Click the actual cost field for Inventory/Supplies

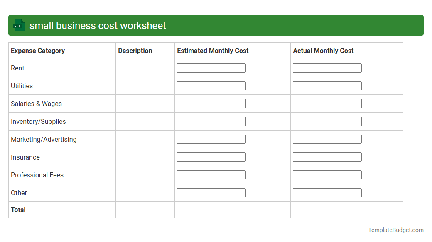pos(327,121)
